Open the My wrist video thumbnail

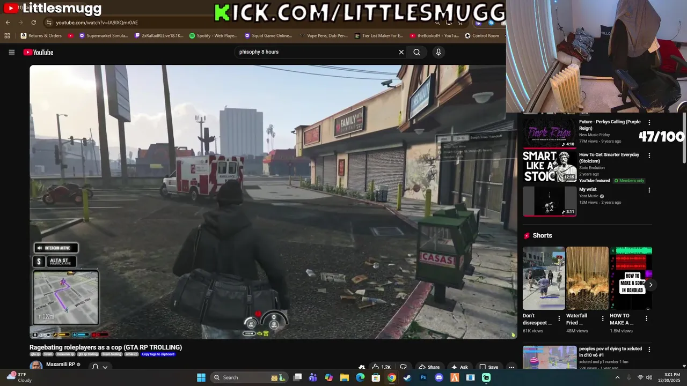tap(549, 201)
